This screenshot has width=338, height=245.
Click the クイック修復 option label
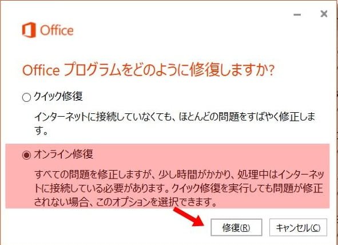[x=58, y=96]
